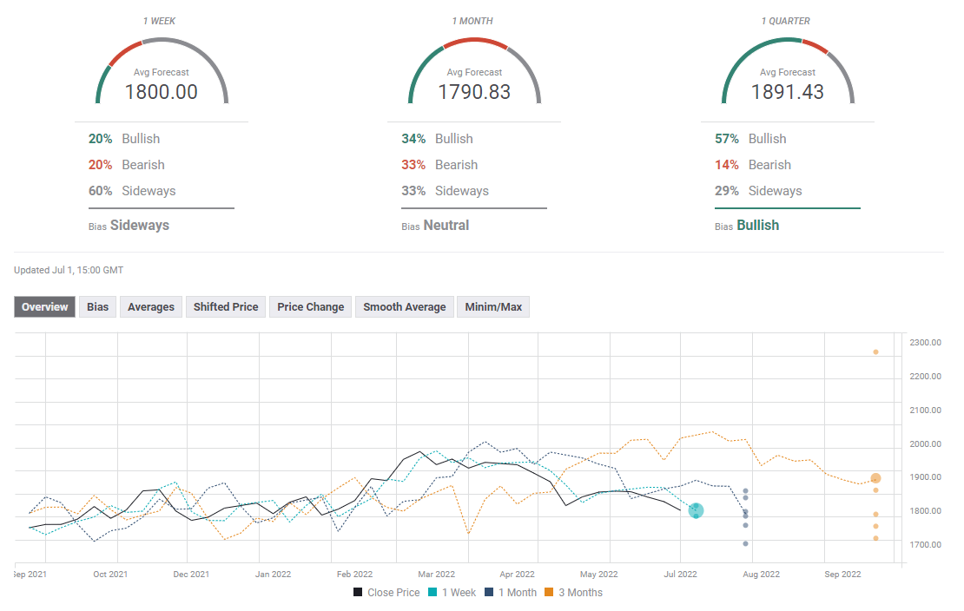This screenshot has height=611, width=964.
Task: Show the Shifted Price view
Action: tap(226, 307)
